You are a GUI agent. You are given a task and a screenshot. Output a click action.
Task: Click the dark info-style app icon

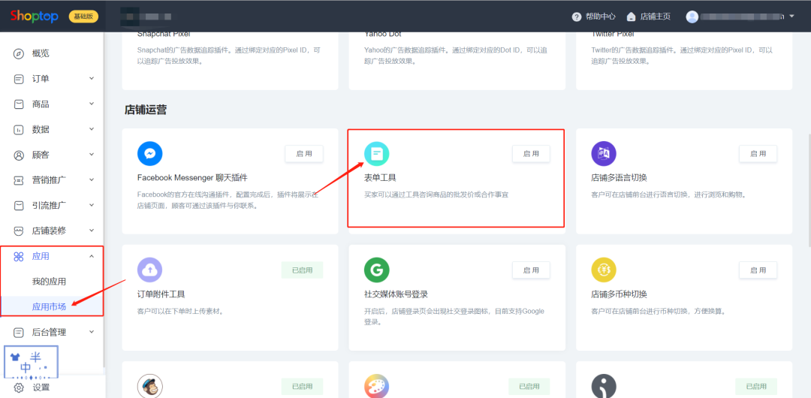pyautogui.click(x=604, y=386)
